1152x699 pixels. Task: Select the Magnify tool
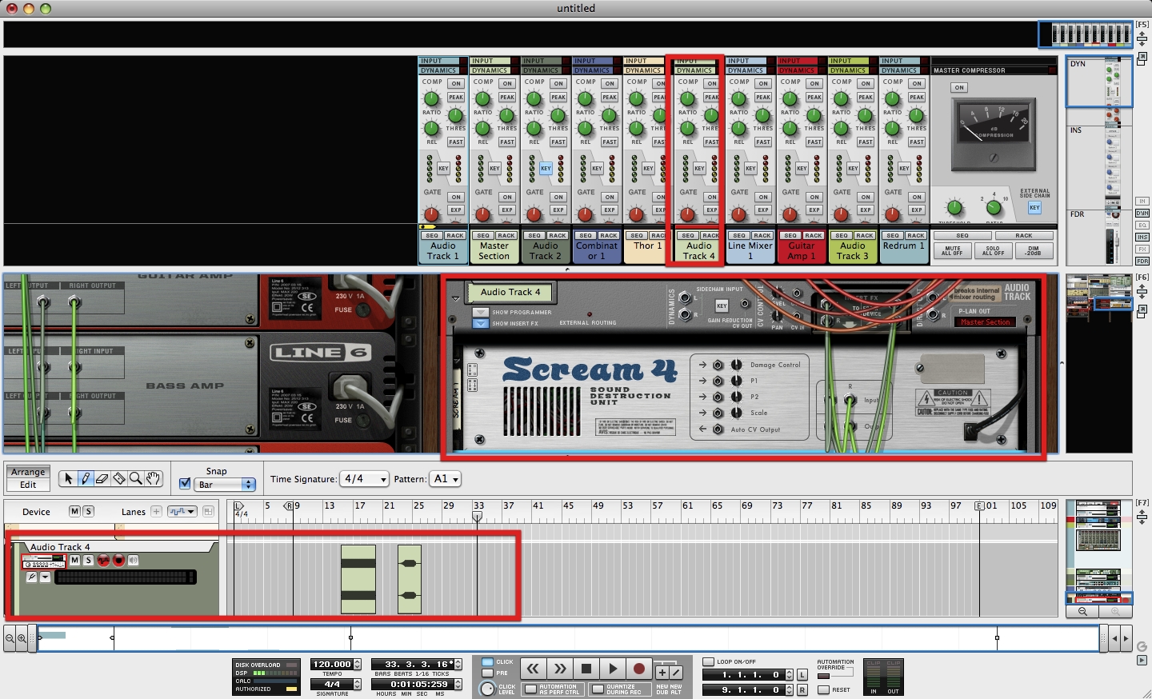click(136, 478)
